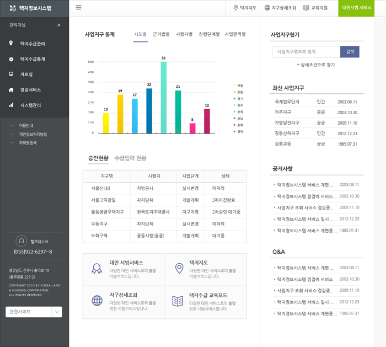Open 지구상세조회 in the top navigation bar
386x347 pixels.
point(280,8)
